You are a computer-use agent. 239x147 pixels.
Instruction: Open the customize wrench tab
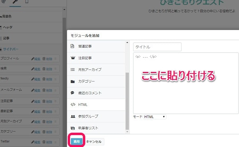15,2
